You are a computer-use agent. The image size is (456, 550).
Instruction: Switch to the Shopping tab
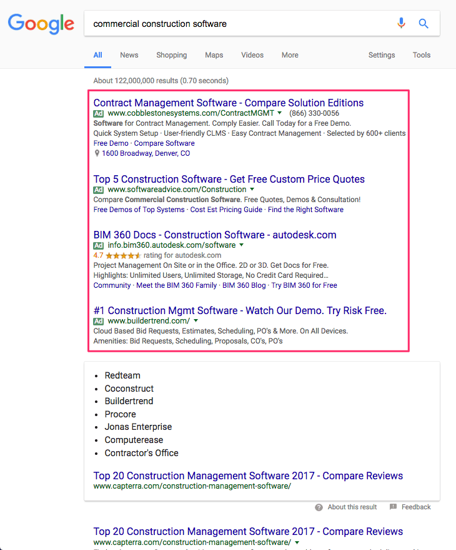tap(172, 55)
